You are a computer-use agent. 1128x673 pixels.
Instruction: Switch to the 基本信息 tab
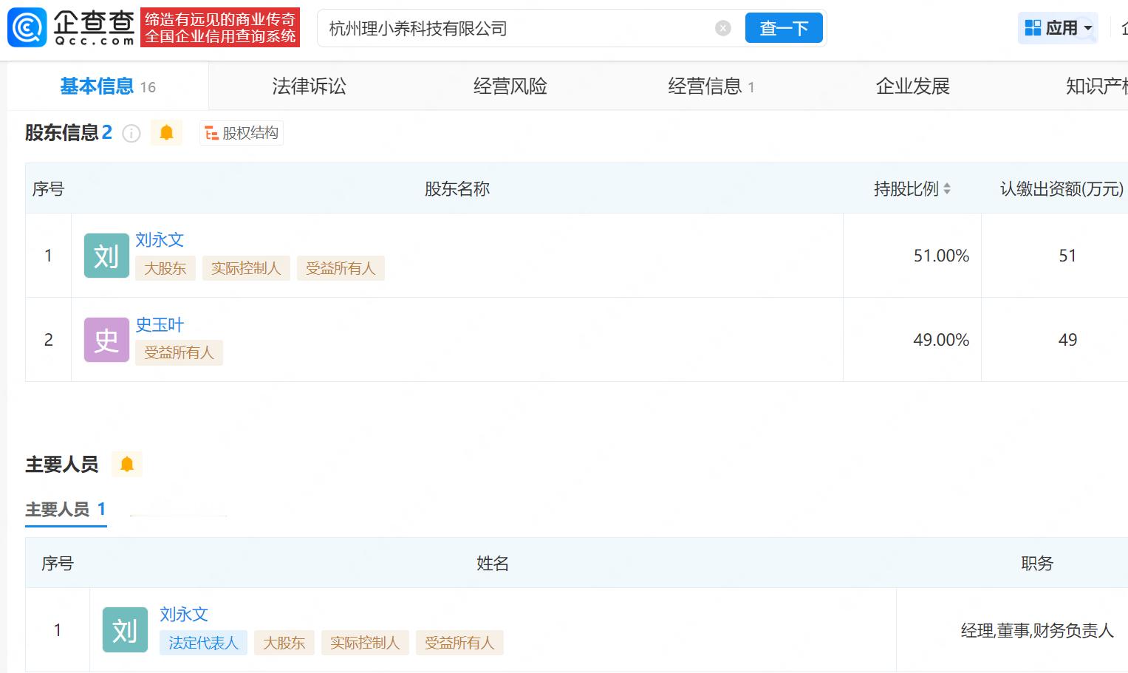pyautogui.click(x=108, y=86)
